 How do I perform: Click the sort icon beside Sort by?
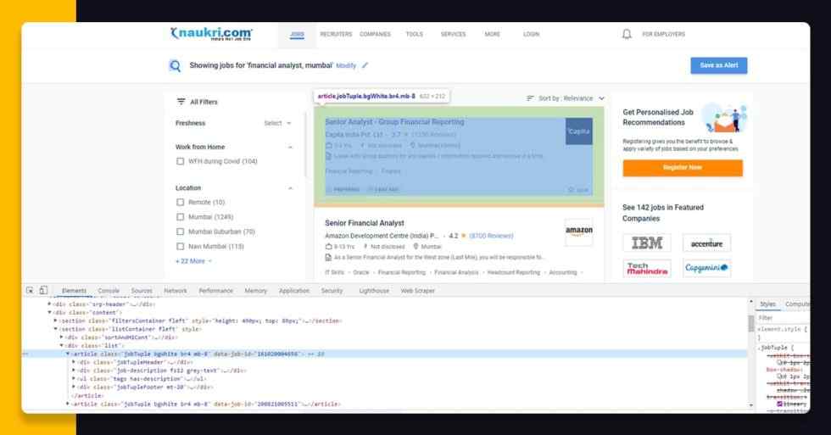point(530,98)
